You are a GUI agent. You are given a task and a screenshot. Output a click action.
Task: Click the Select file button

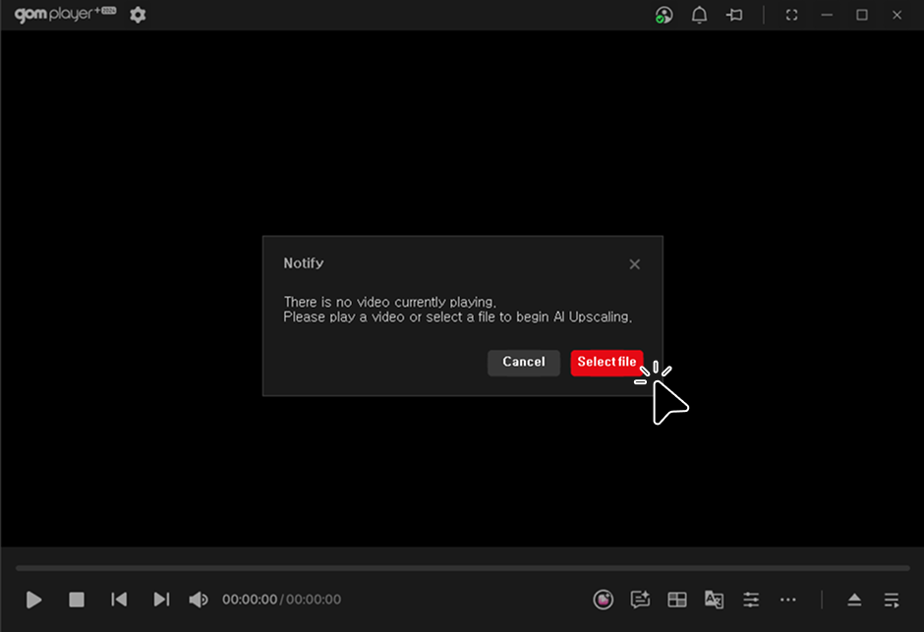point(606,363)
